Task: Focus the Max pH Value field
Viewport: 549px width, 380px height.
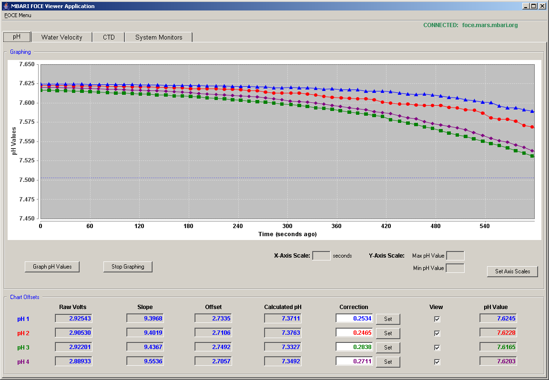Action: coord(456,256)
